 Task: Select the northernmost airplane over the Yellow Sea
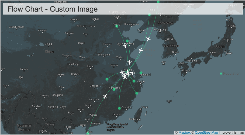(148, 39)
